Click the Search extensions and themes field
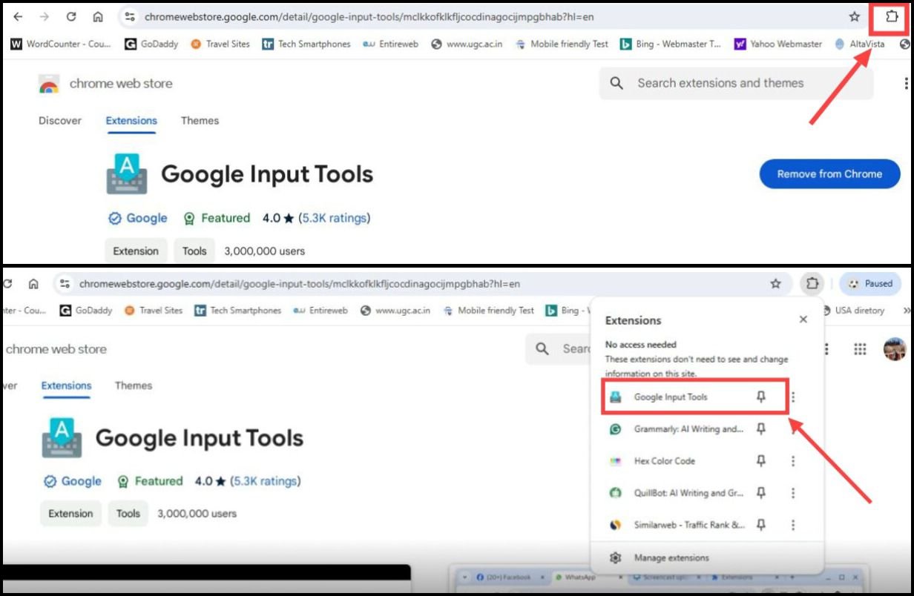 pos(736,83)
